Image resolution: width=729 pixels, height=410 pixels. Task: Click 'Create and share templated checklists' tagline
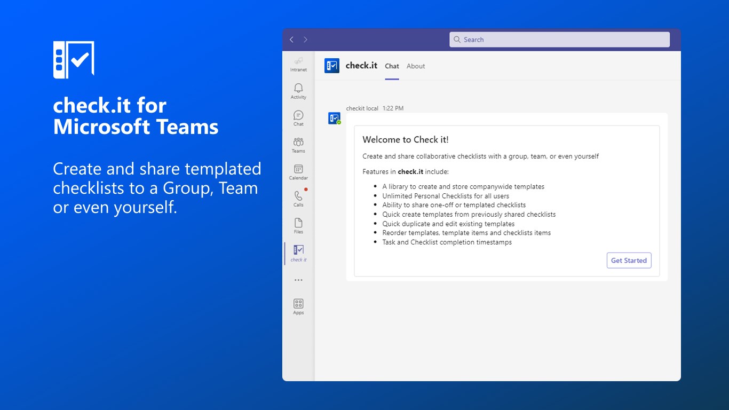tap(157, 188)
